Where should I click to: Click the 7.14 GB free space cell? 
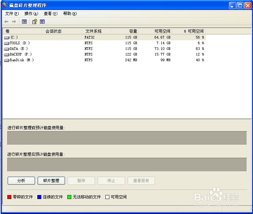pyautogui.click(x=163, y=43)
